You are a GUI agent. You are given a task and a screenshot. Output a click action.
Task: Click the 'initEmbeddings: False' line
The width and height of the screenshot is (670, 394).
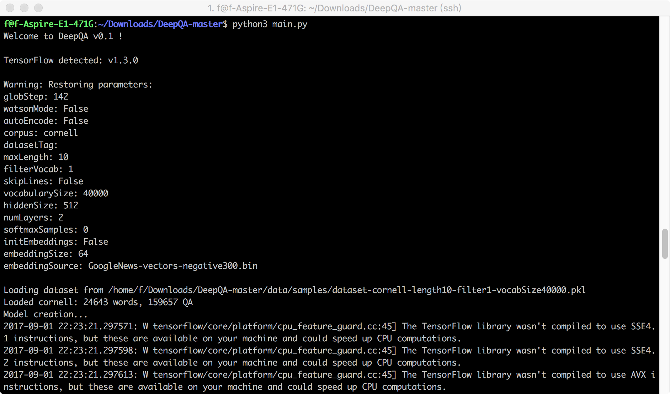[x=56, y=242]
